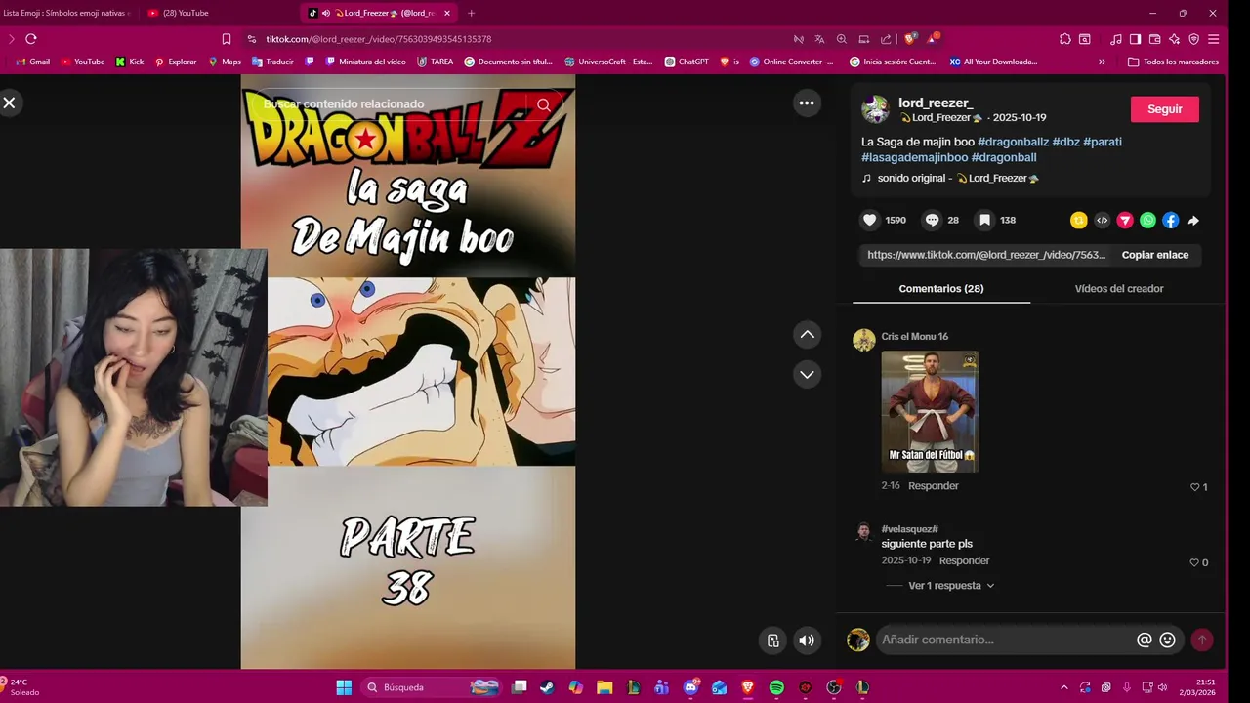Open the three-dot more options menu on video
This screenshot has width=1250, height=703.
click(x=807, y=103)
